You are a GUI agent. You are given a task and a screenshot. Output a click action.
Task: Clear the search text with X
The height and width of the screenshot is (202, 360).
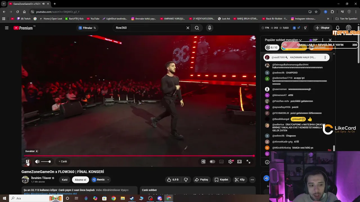coord(188,28)
